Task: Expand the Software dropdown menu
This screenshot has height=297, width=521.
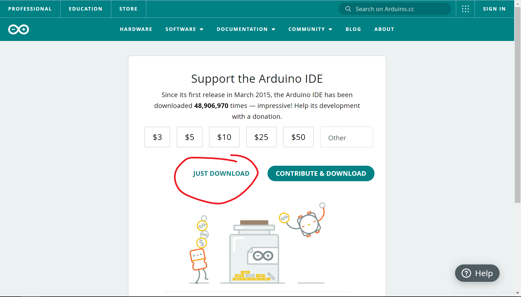Action: [184, 29]
